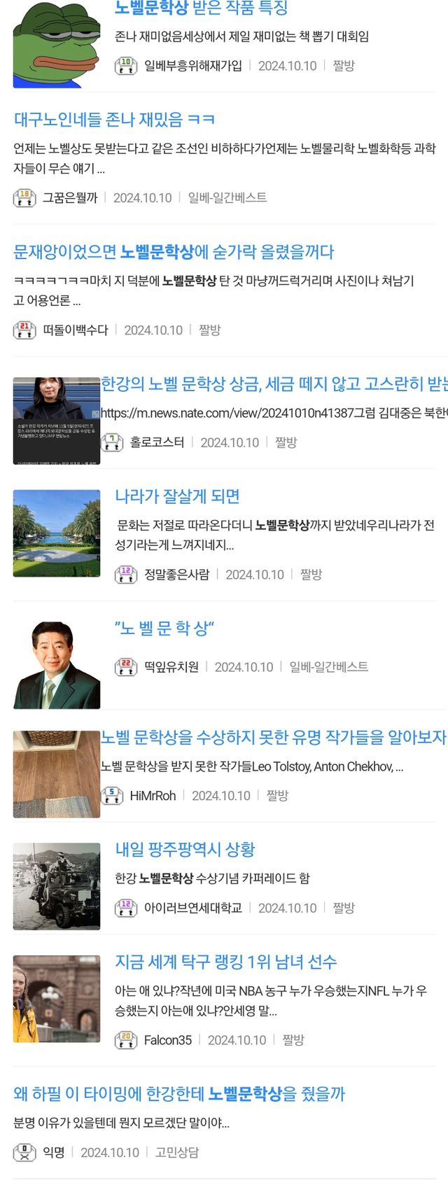Click the 고민상담 board tag
448x1192 pixels.
click(177, 1152)
